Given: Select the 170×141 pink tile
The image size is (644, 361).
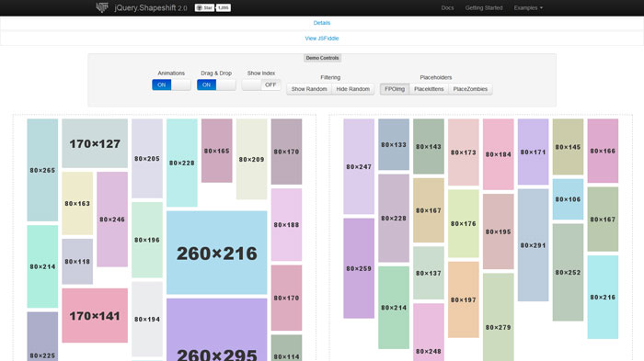Looking at the screenshot, I should coord(95,315).
